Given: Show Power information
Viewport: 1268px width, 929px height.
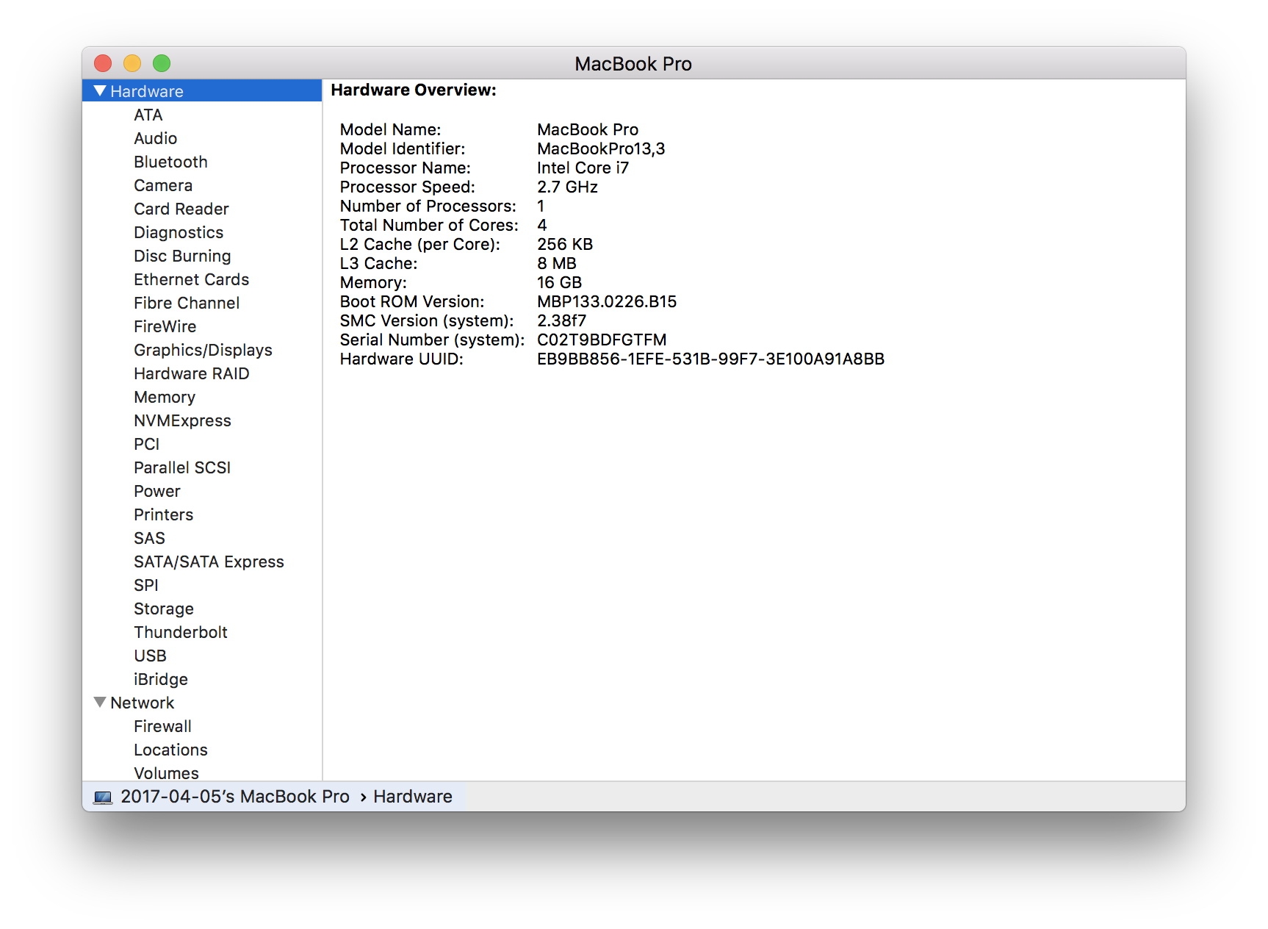Looking at the screenshot, I should pyautogui.click(x=157, y=491).
